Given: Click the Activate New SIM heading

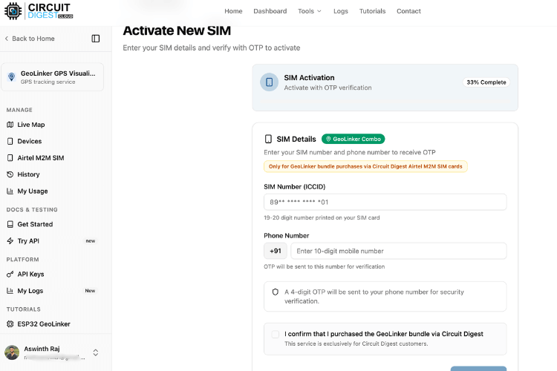Looking at the screenshot, I should (177, 30).
